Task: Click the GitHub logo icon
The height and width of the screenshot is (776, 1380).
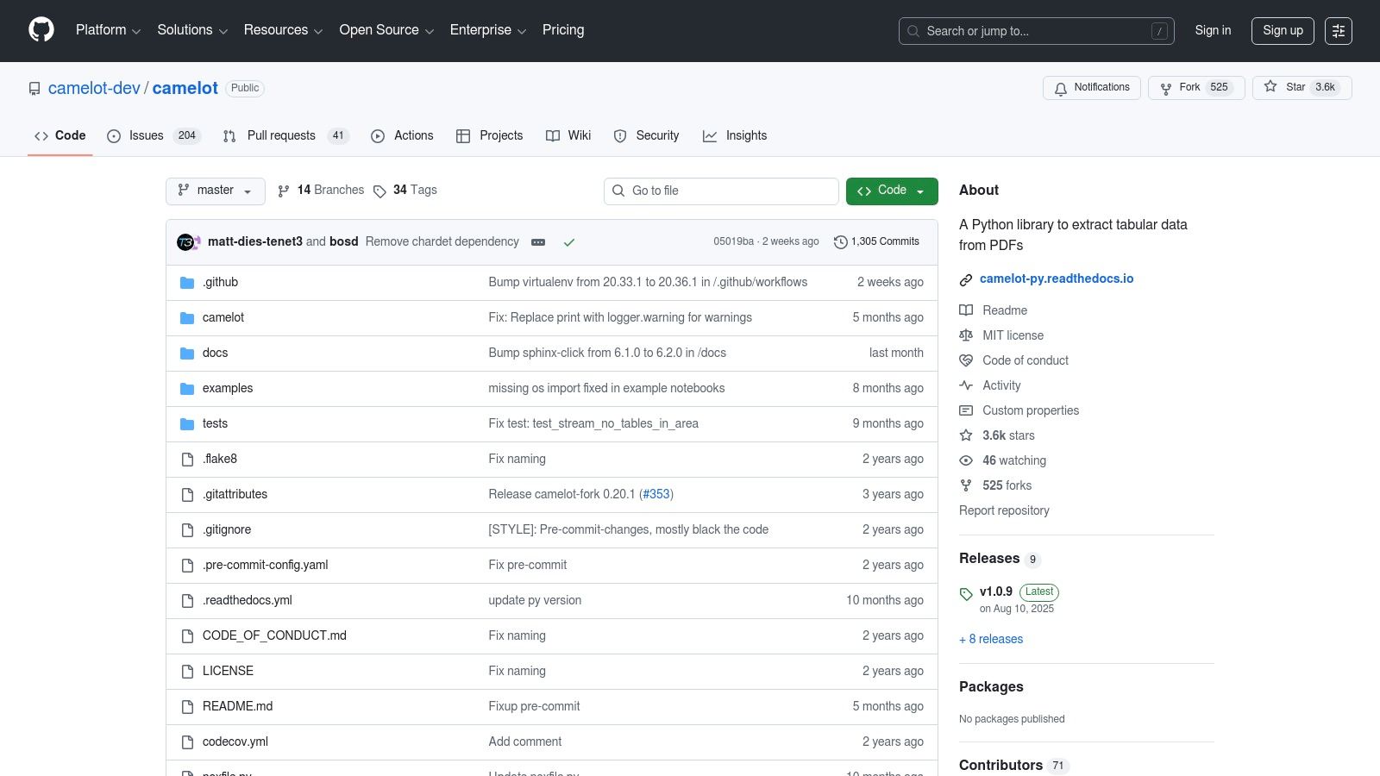Action: [x=41, y=30]
